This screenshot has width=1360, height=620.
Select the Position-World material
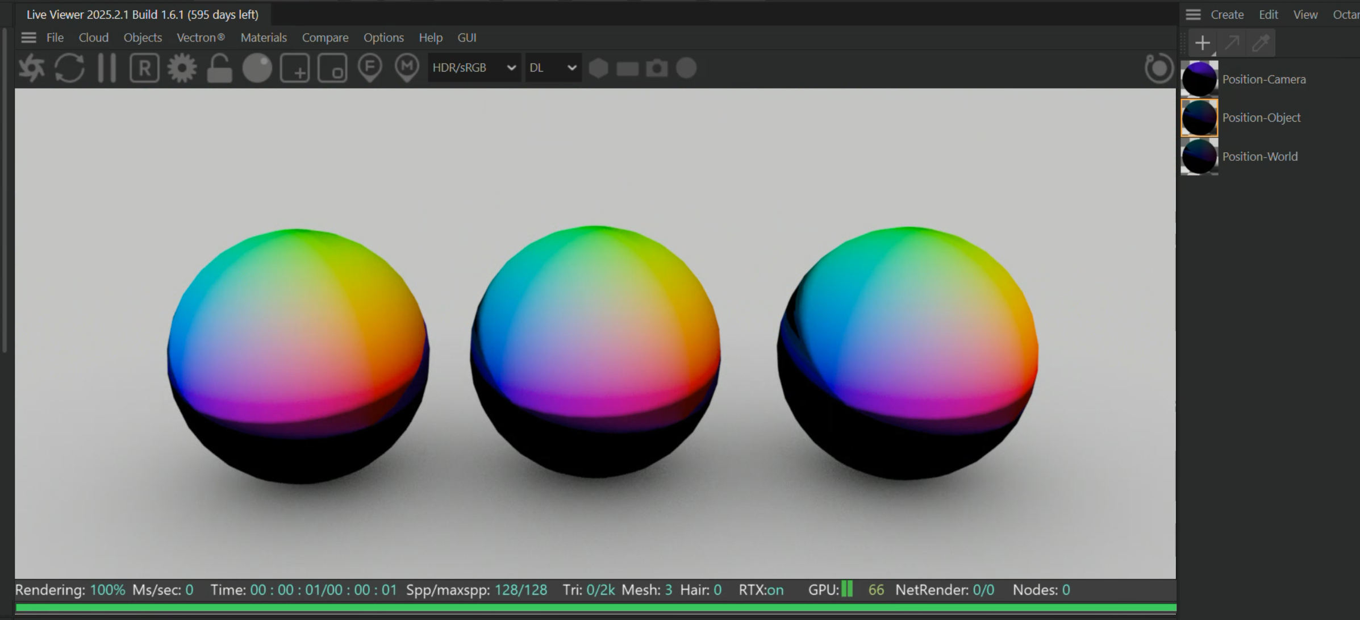coord(1259,156)
